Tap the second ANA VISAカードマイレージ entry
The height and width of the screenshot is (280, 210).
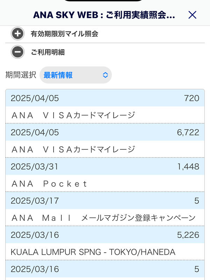[x=73, y=149]
